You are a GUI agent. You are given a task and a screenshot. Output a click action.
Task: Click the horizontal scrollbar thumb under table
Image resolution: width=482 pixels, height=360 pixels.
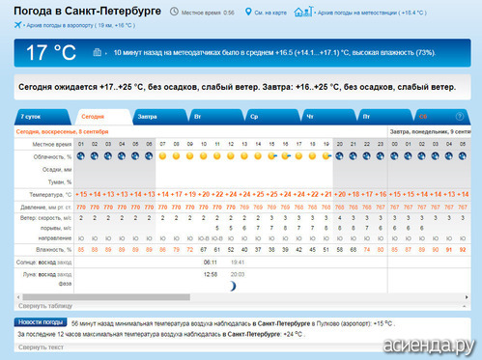pyautogui.click(x=106, y=297)
